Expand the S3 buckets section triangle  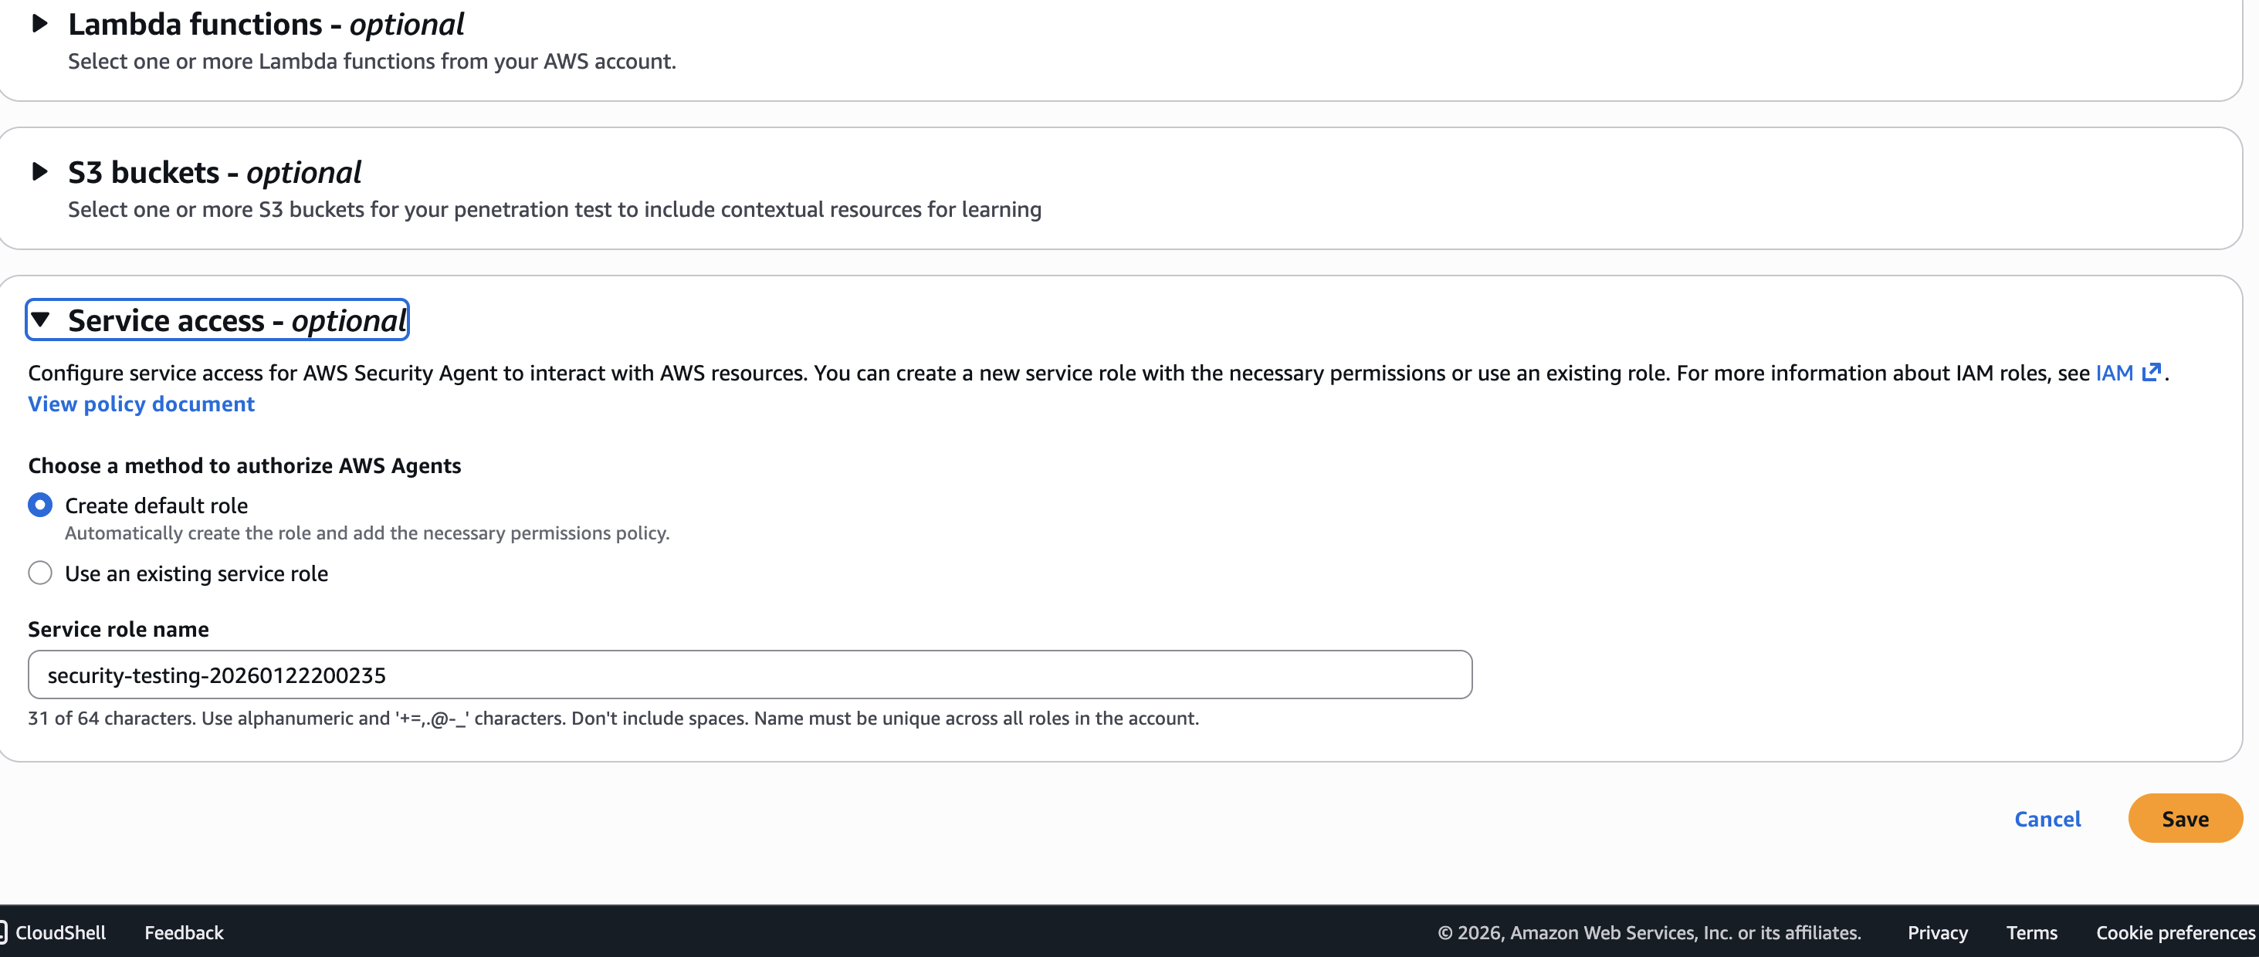[x=39, y=171]
